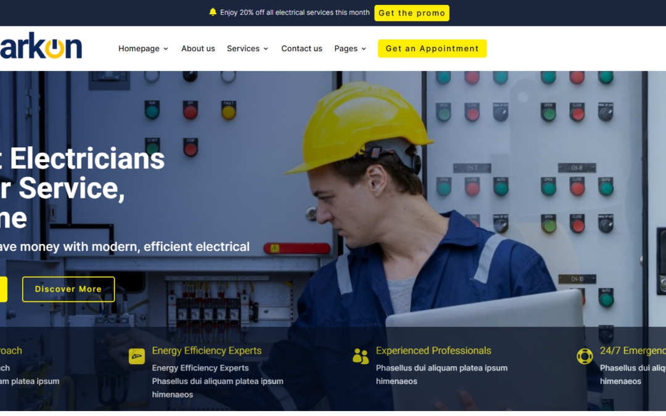The image size is (666, 416).
Task: Click the Experienced Professionals description text
Action: coord(442,375)
